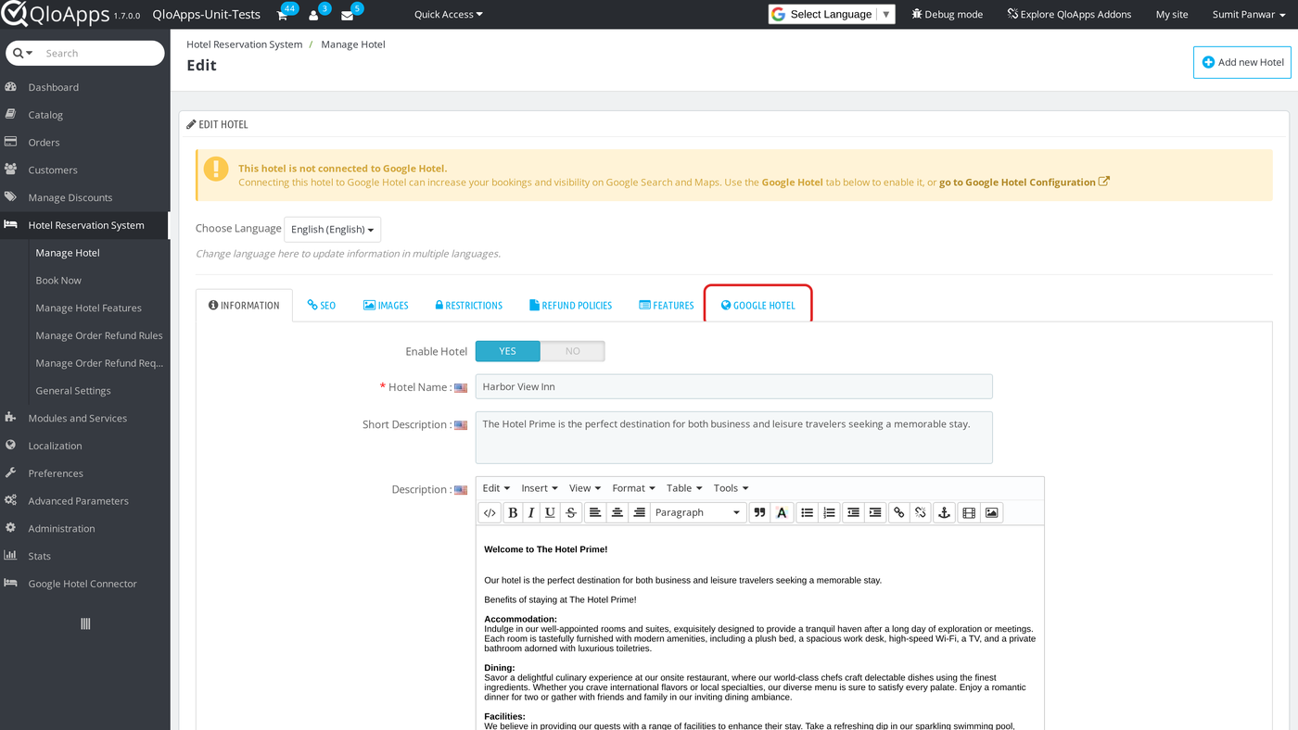This screenshot has width=1298, height=730.
Task: Open Explore QloApps Addons
Action: coord(1069,15)
